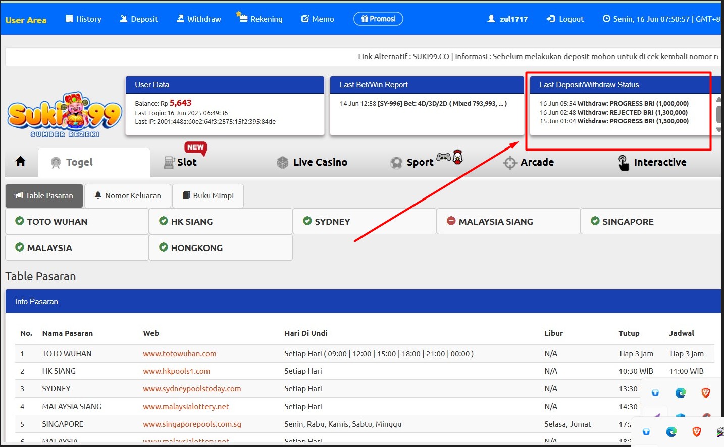Open History from the top bar

[83, 19]
